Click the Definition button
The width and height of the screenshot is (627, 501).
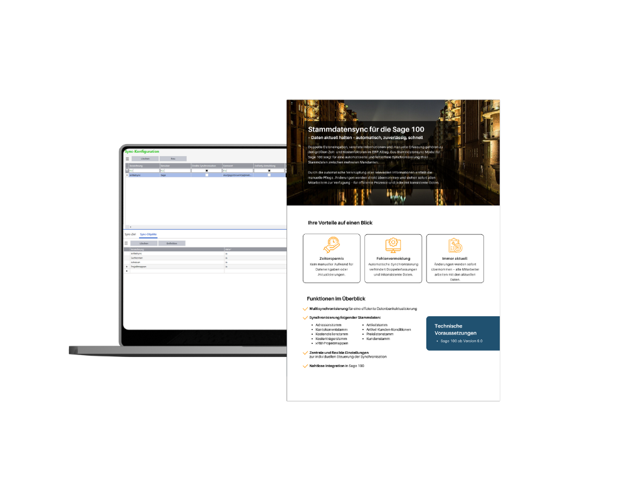(x=171, y=243)
